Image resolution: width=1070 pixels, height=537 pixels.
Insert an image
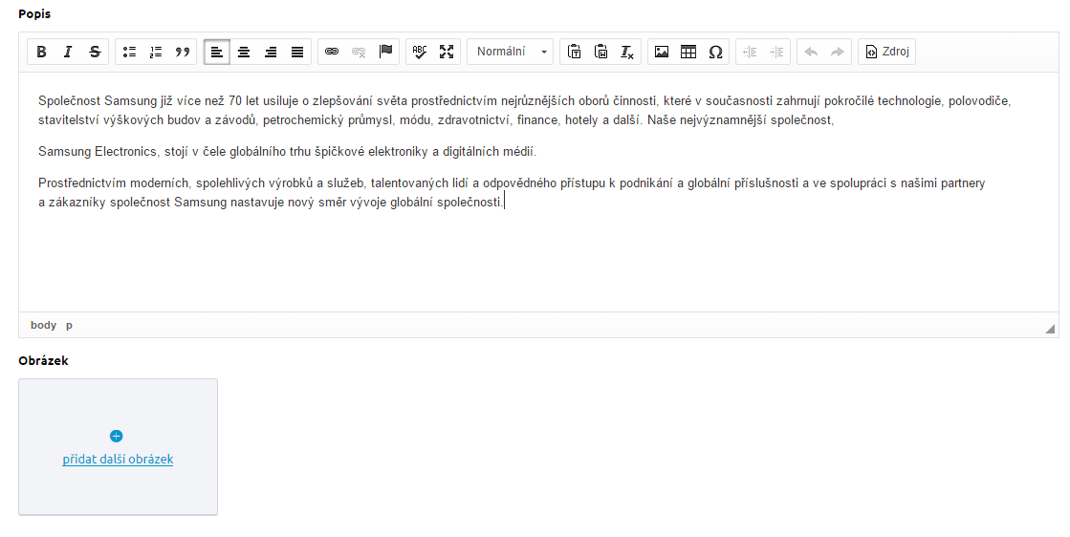(662, 52)
